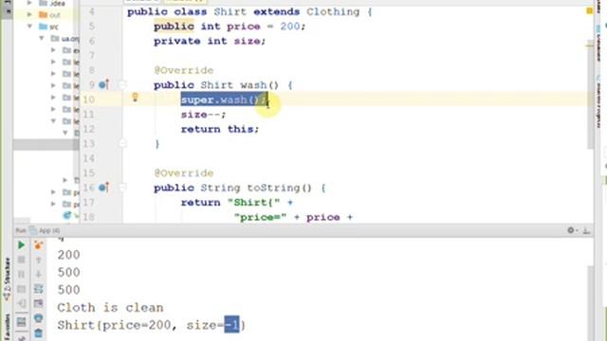Screen dimensions: 607x341
Task: Open the Favorites side tab
Action: coord(7,328)
